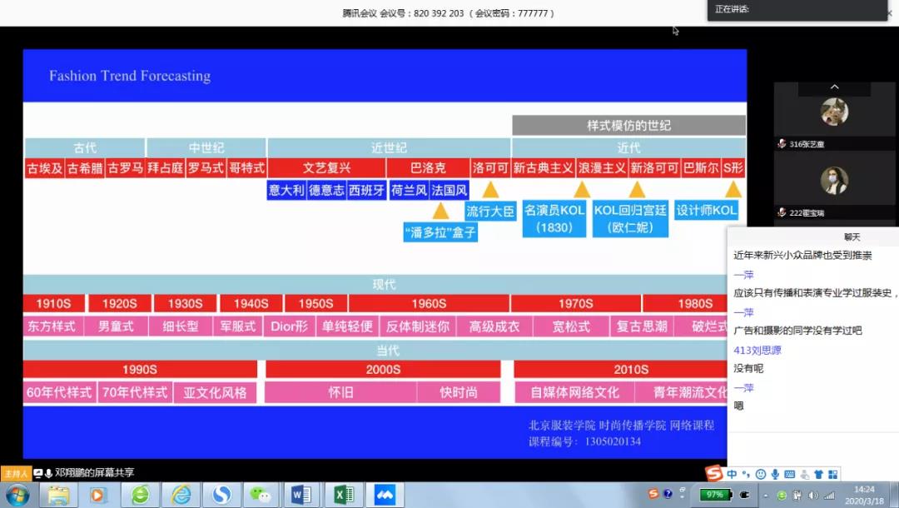
Task: Click the Tencent Meeting taskbar icon
Action: 384,495
